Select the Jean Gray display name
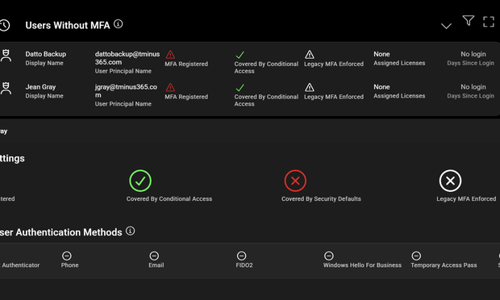500x300 pixels. coord(40,87)
